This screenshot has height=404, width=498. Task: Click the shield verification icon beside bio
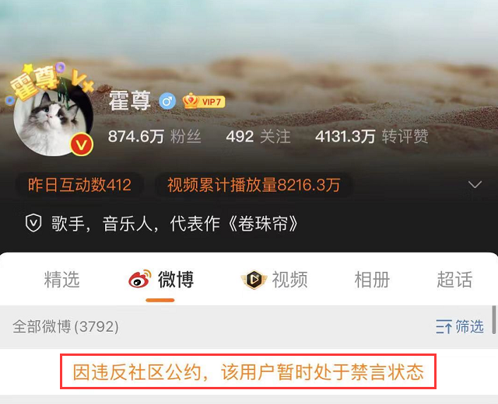tap(33, 223)
